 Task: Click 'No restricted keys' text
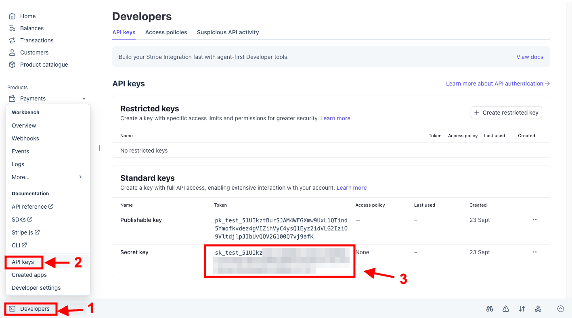144,151
